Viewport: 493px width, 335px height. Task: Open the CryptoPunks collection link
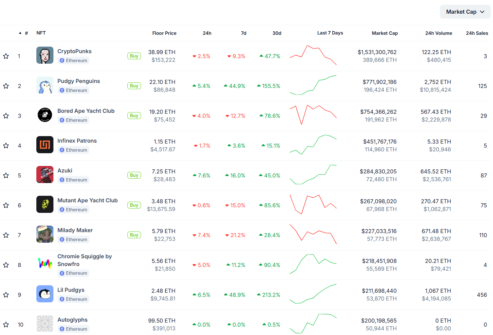point(75,51)
